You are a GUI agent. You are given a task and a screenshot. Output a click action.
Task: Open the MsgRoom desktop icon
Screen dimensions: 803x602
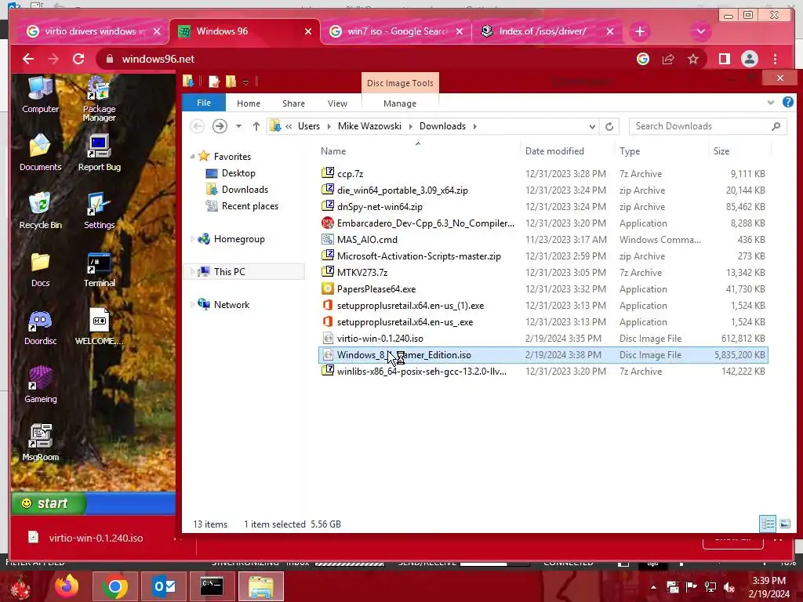[40, 443]
